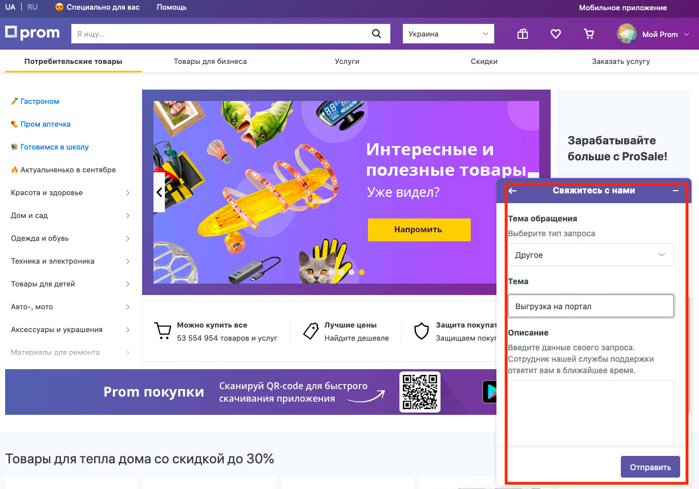Open the Другое request type dropdown

[x=591, y=254]
